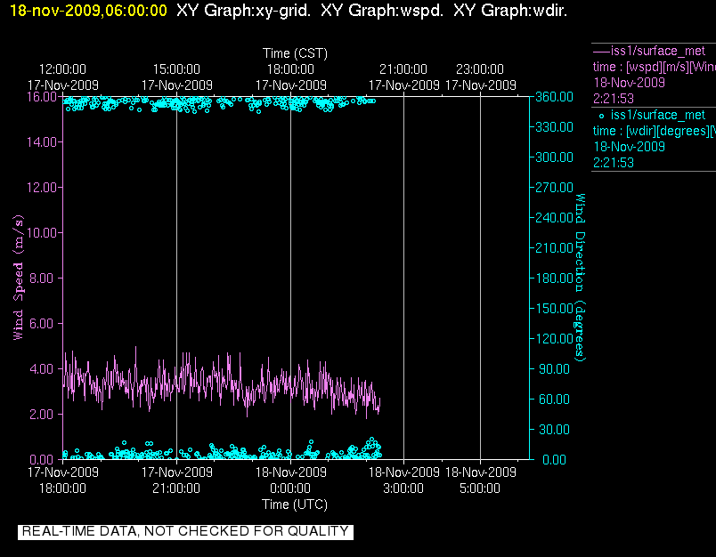Click the 330.00 wind direction tick label

(554, 127)
